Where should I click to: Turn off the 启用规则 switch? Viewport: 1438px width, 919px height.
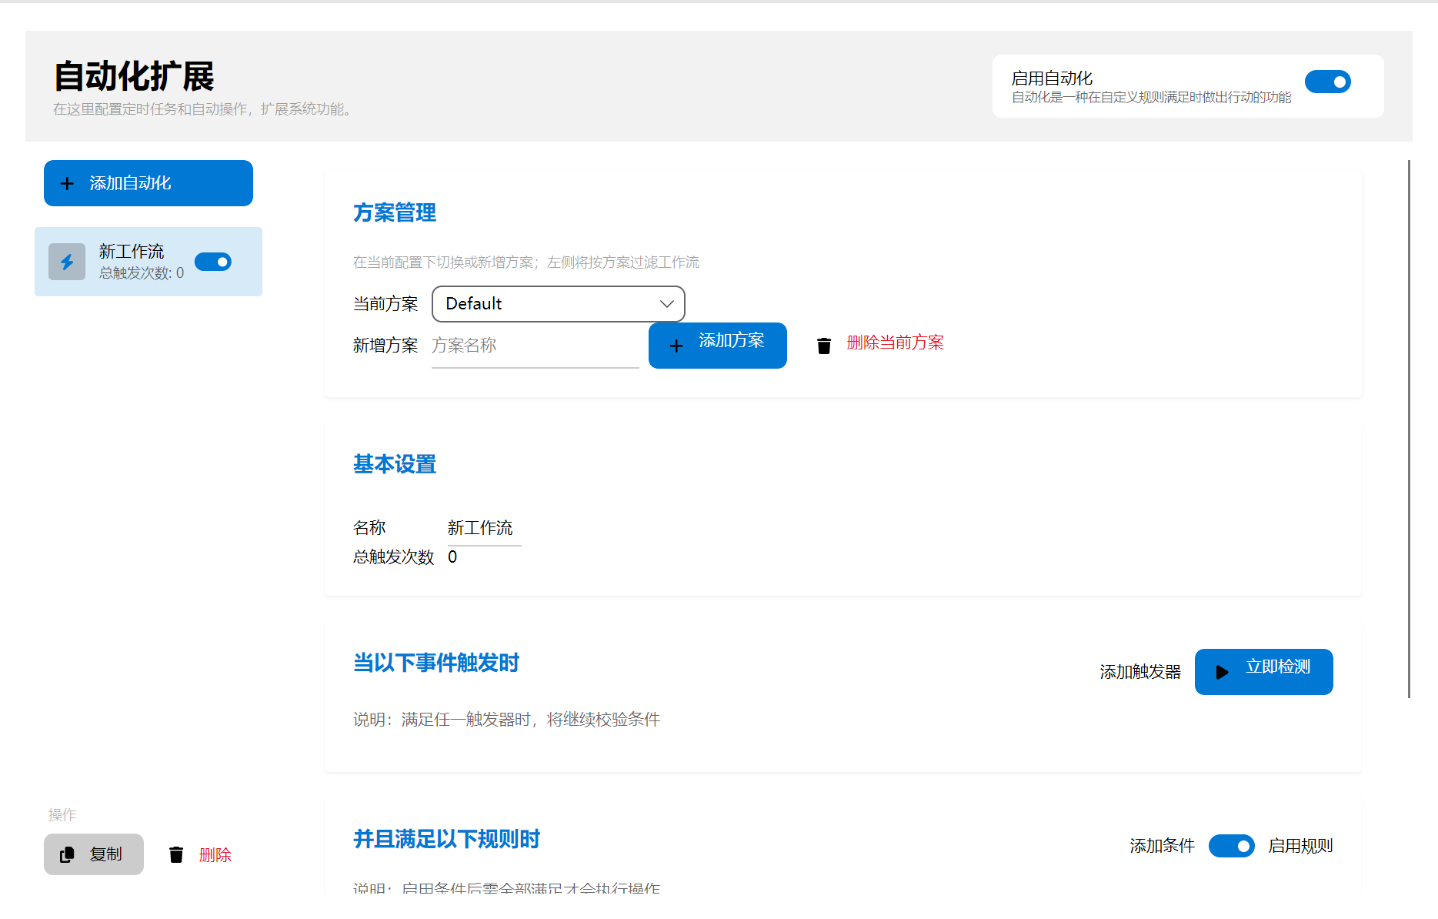coord(1232,846)
